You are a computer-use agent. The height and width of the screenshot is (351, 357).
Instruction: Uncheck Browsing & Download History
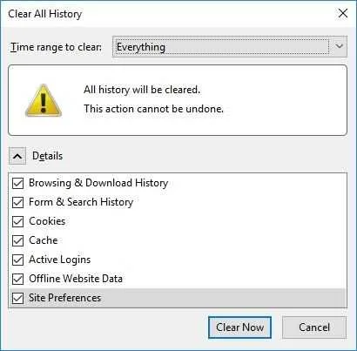(18, 184)
